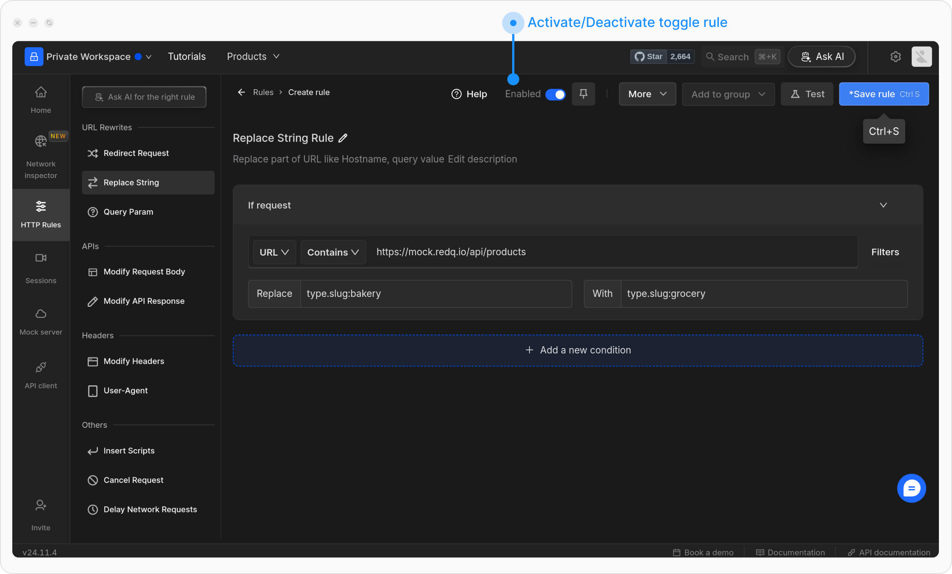Click the pin rule icon
Image resolution: width=952 pixels, height=574 pixels.
coord(583,94)
